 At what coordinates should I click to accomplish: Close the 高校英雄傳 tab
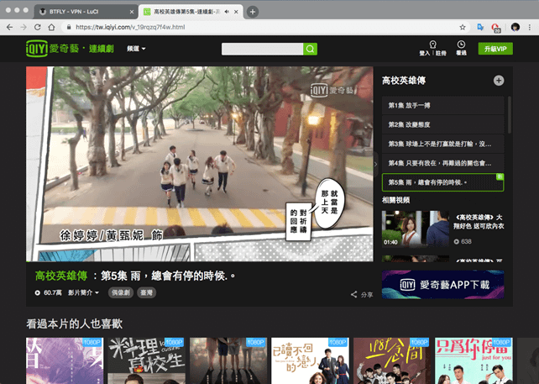tap(236, 12)
